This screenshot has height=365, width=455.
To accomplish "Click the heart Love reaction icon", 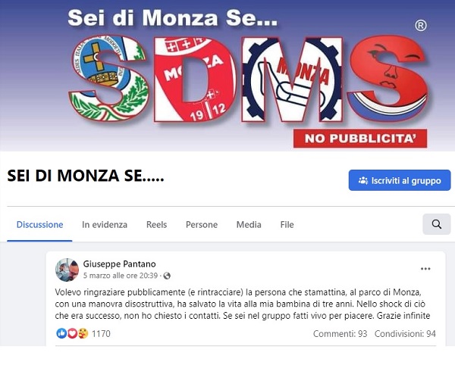I will pos(72,333).
